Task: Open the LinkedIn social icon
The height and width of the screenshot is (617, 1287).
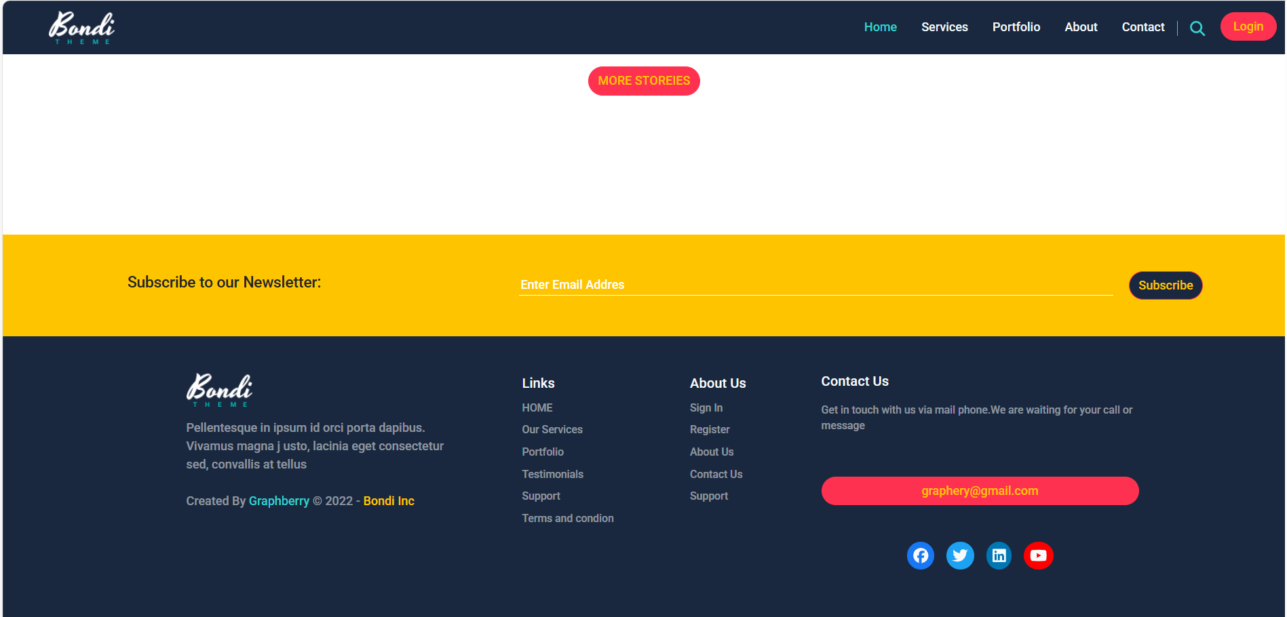Action: [999, 556]
